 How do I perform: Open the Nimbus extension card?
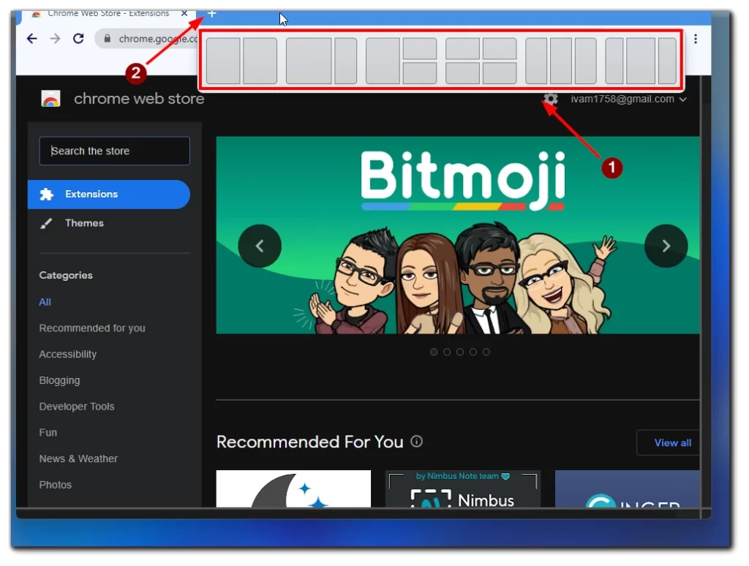[463, 488]
